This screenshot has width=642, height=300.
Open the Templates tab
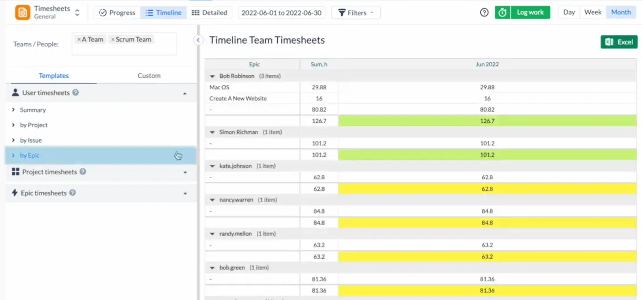point(53,76)
